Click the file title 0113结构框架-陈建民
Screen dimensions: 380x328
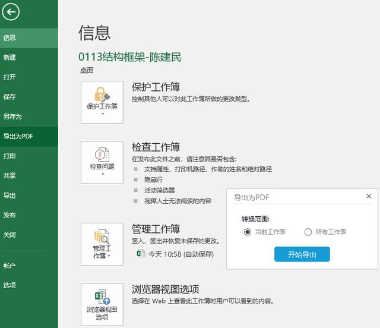(x=130, y=57)
